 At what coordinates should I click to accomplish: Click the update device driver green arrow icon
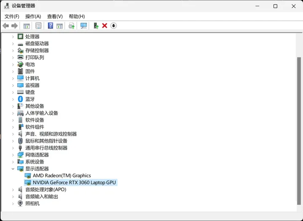(96, 26)
